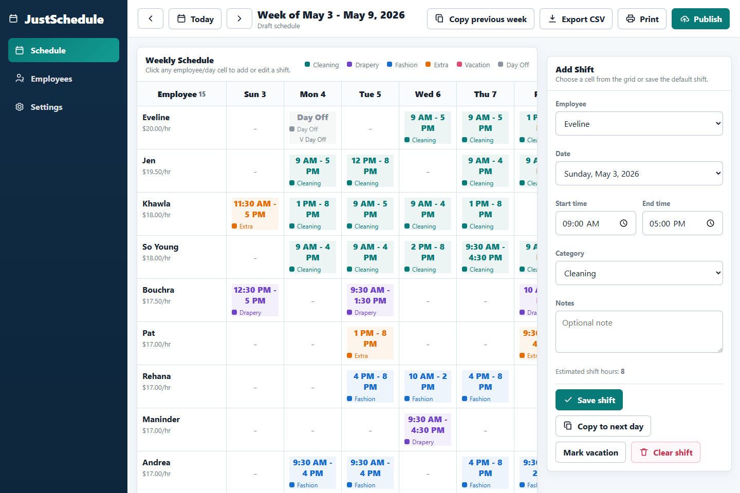Mark vacation for the shift
The height and width of the screenshot is (493, 740).
pyautogui.click(x=590, y=452)
